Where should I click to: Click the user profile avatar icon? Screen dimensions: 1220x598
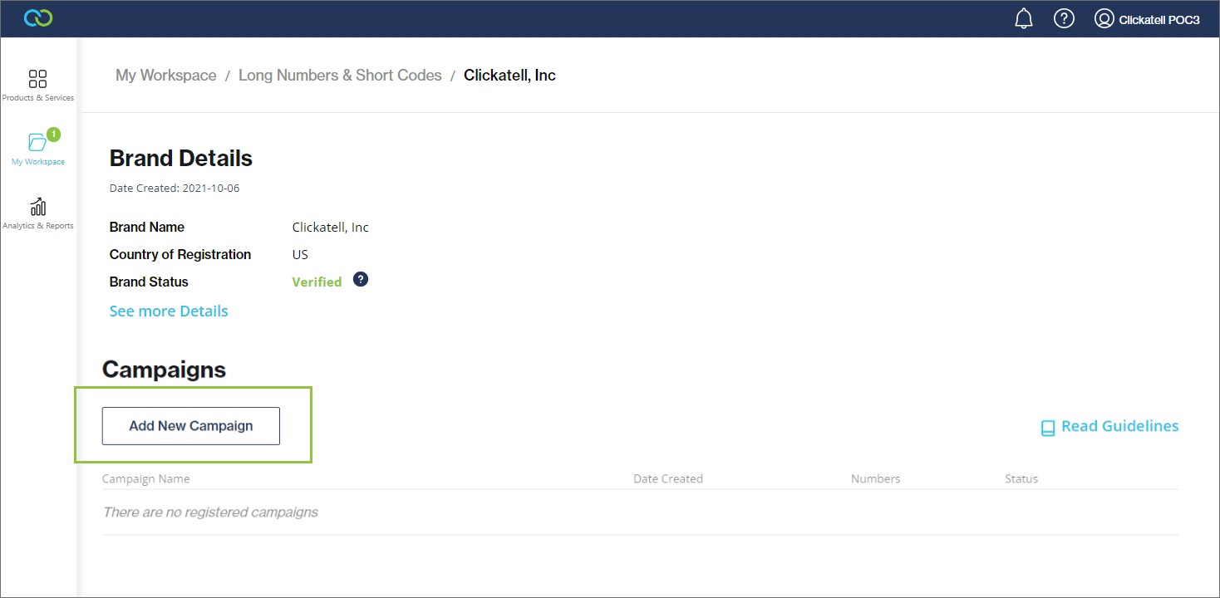1104,18
